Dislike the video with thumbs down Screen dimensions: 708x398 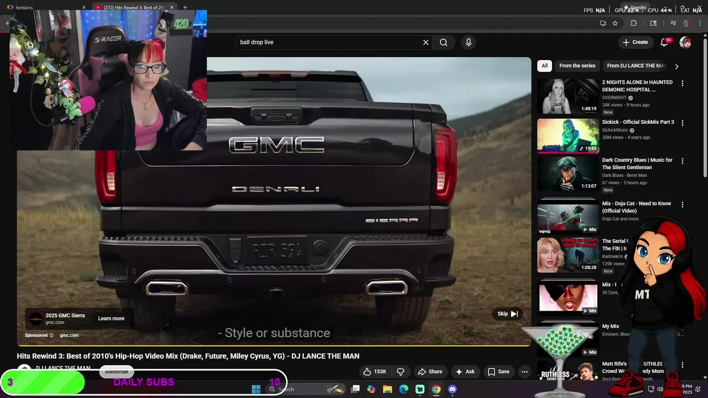tap(400, 371)
